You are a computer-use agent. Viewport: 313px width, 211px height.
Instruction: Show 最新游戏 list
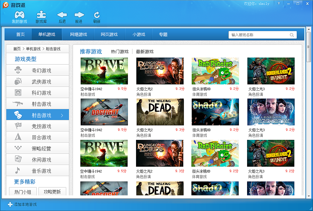pyautogui.click(x=145, y=52)
